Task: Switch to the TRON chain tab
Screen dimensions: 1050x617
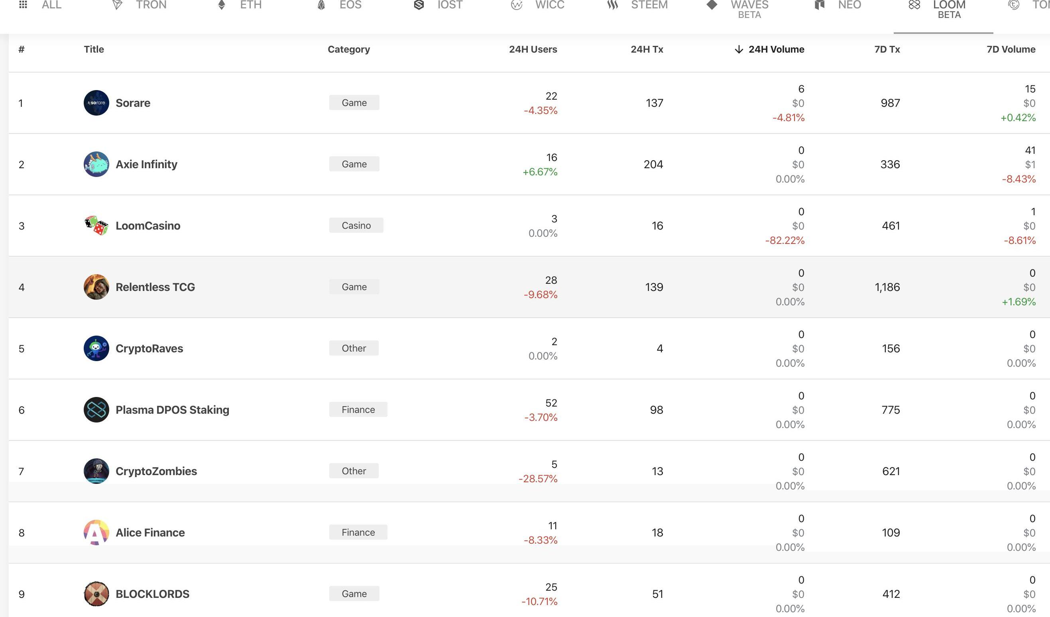Action: pos(140,5)
